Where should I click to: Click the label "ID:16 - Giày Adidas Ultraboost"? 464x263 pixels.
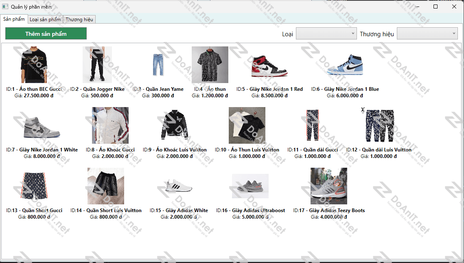pyautogui.click(x=250, y=210)
